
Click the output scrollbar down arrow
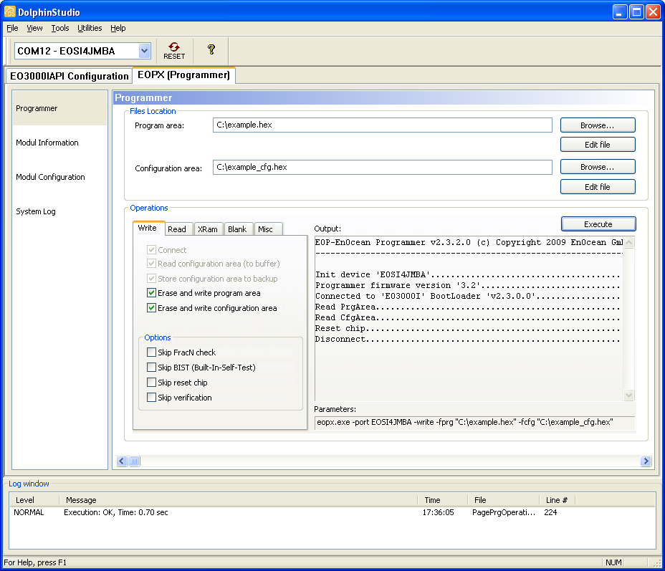point(629,395)
